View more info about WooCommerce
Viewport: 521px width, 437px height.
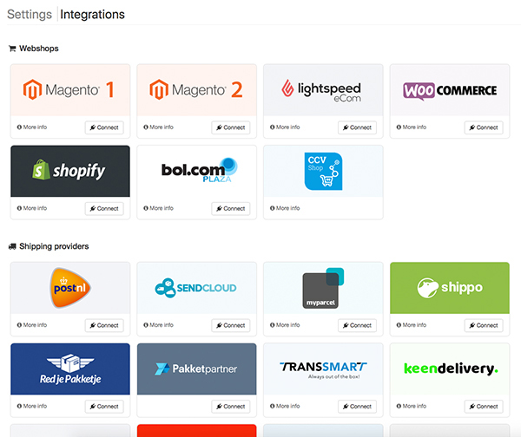point(412,127)
